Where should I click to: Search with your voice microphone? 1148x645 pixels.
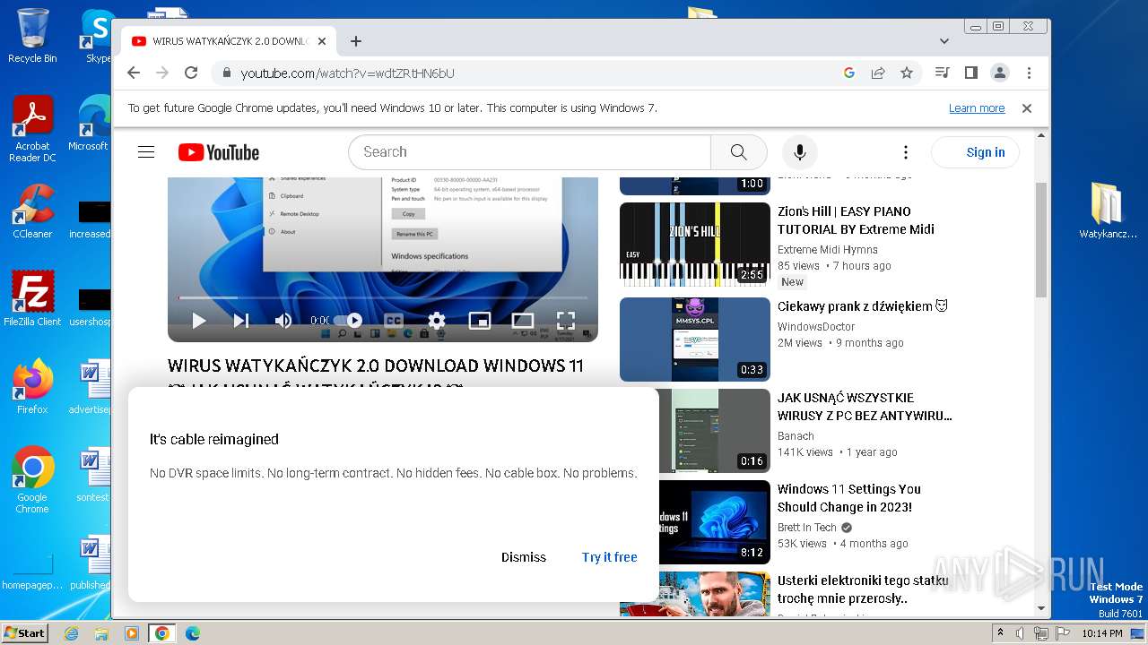coord(800,152)
